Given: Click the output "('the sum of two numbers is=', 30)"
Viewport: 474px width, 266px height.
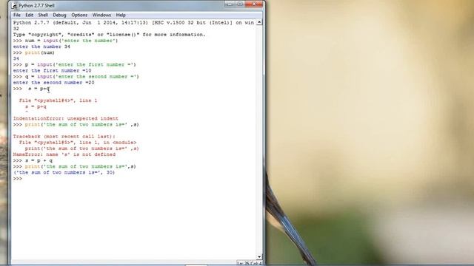Looking at the screenshot, I should pos(64,172).
